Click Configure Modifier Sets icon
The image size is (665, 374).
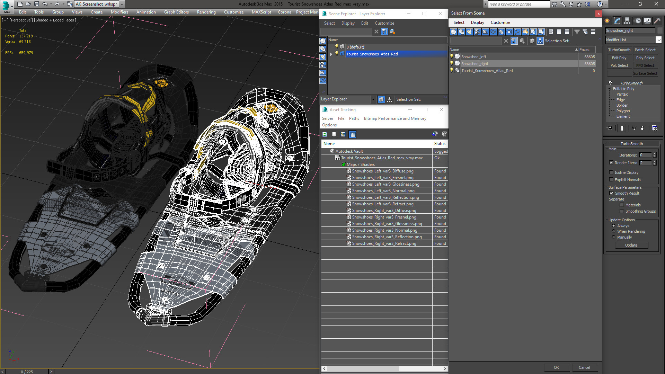pyautogui.click(x=655, y=128)
